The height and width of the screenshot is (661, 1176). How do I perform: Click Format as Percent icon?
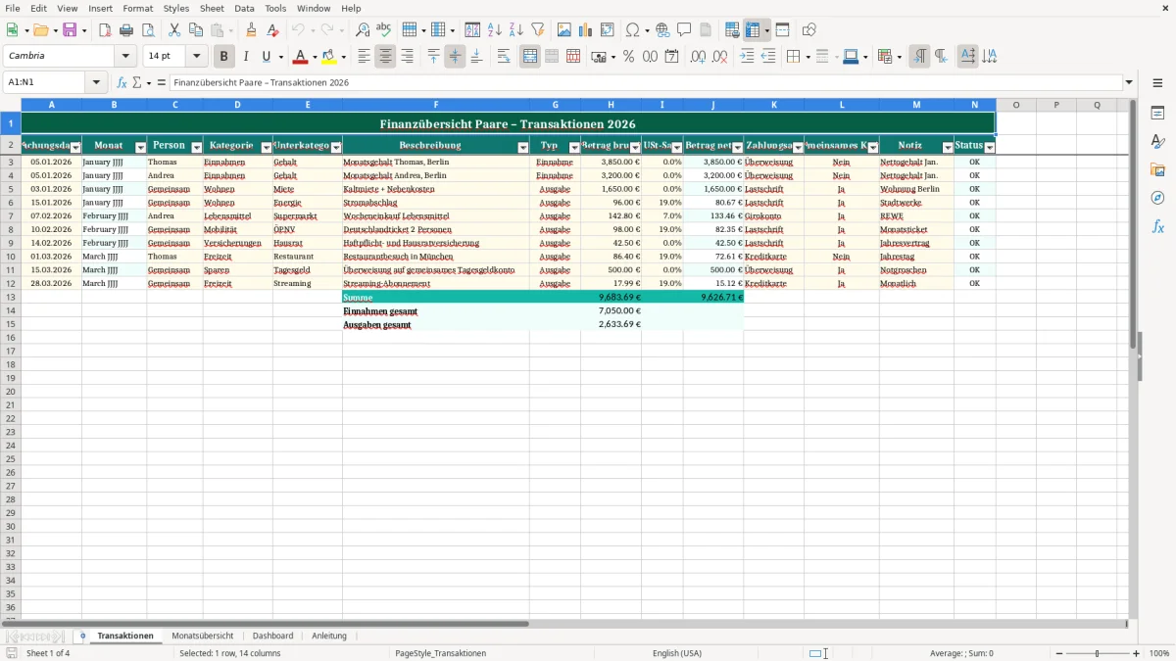(x=629, y=57)
